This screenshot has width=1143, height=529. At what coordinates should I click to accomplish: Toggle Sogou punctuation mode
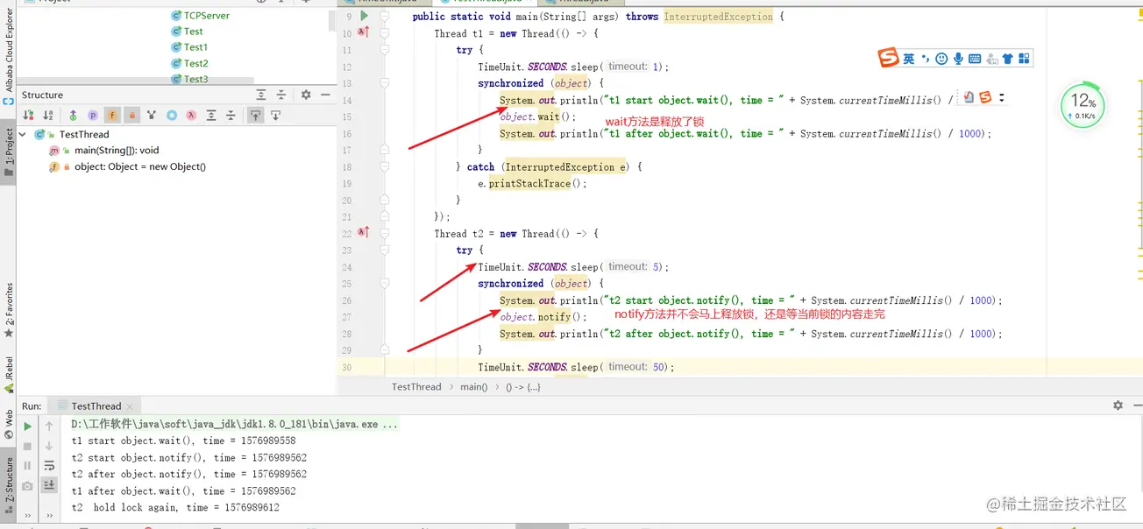(x=925, y=59)
